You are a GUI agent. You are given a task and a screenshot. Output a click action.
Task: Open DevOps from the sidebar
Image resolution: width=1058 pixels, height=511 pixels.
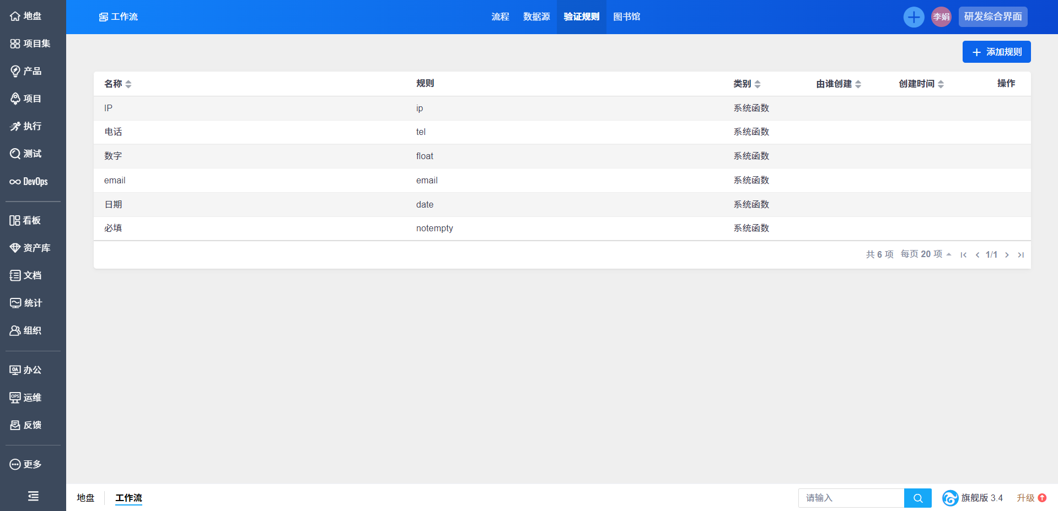(x=29, y=182)
